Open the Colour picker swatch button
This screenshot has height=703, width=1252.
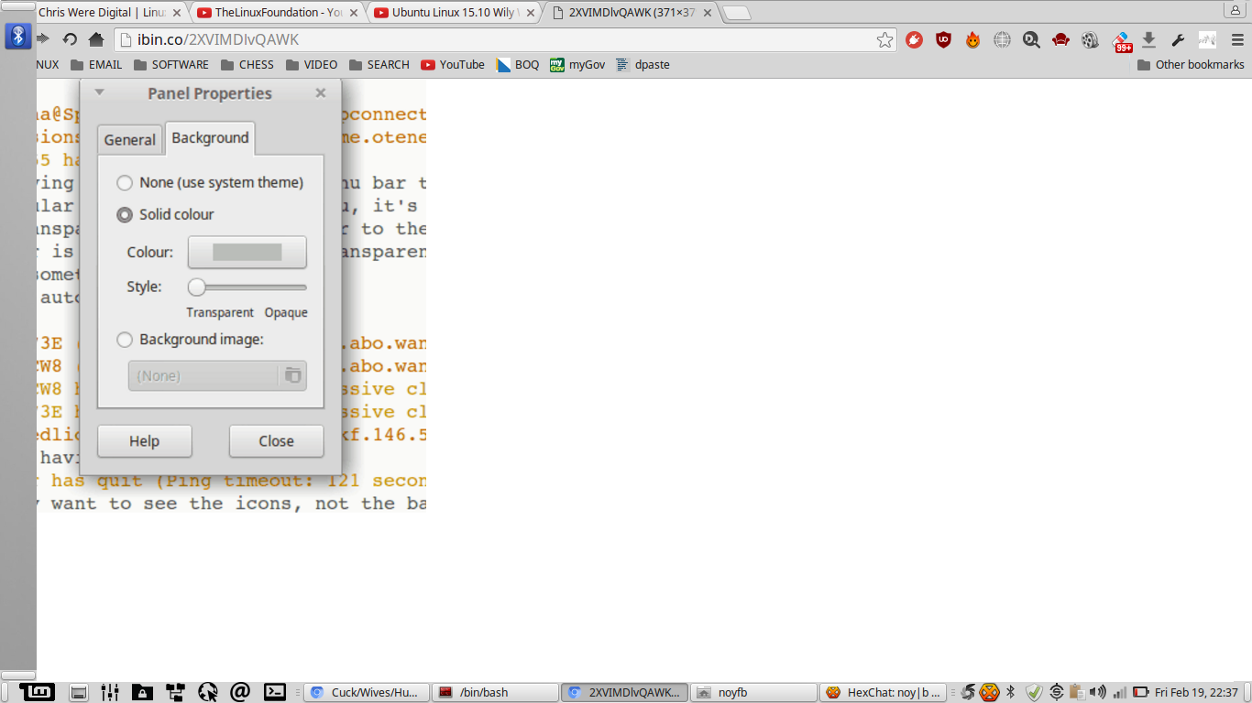click(247, 252)
